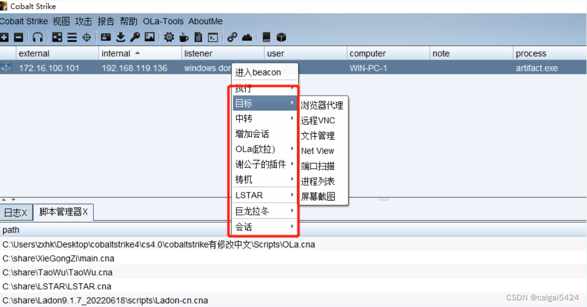587x307 pixels.
Task: Select the Ladon-cn.cna script row
Action: (293, 300)
